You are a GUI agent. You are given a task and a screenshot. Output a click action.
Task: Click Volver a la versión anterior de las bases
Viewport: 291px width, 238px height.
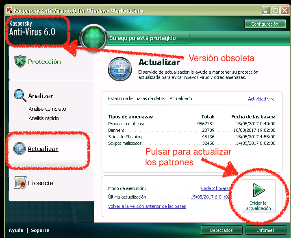point(147,206)
